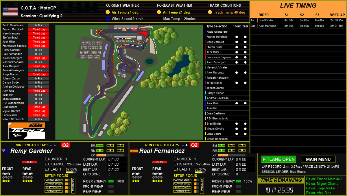This screenshot has width=347, height=196.
Task: Select Raul Fernandez's soft rear tyre set
Action: click(x=157, y=174)
